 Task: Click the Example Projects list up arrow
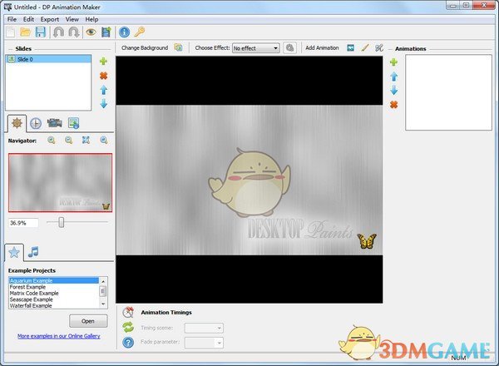point(103,281)
